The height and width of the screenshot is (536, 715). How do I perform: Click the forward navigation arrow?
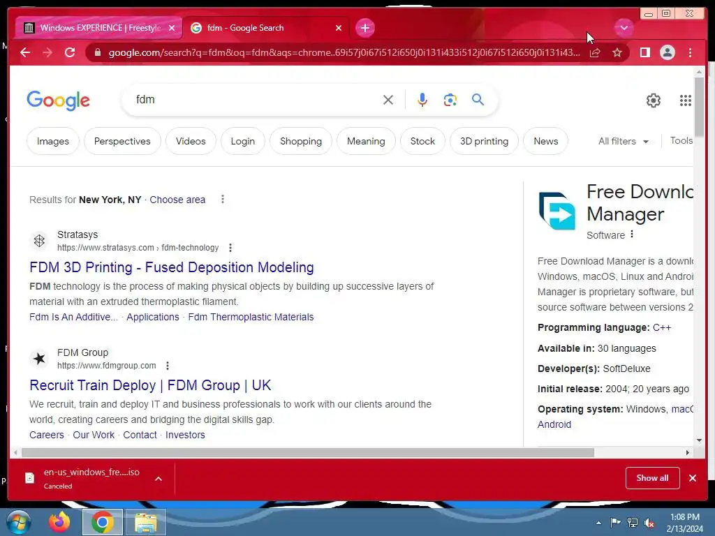(x=47, y=53)
